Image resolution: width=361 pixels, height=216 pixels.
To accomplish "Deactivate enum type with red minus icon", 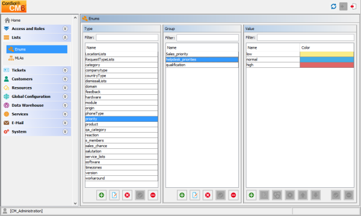I will point(153,195).
